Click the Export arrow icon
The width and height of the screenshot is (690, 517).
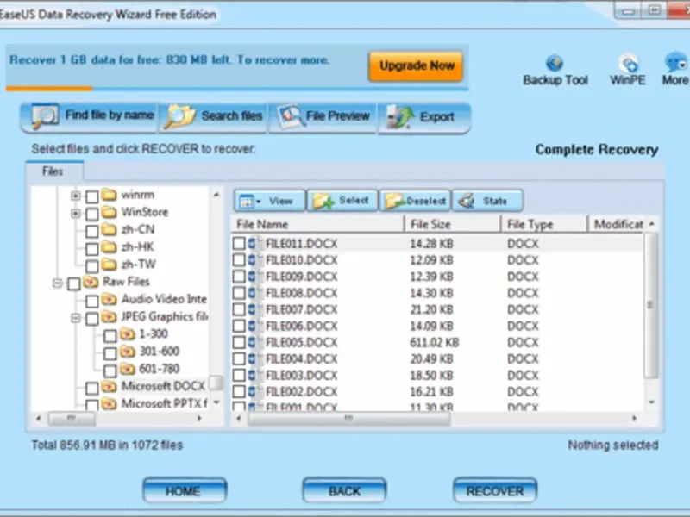399,117
